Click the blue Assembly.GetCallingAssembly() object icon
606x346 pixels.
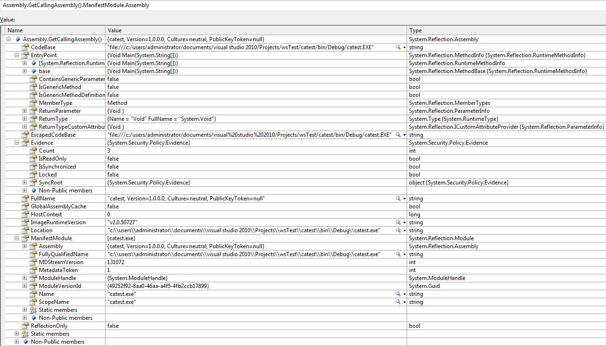click(18, 39)
